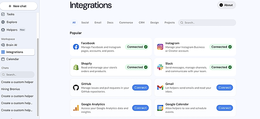The image size is (260, 119).
Task: Click the Connected label text on Facebook
Action: tap(135, 47)
